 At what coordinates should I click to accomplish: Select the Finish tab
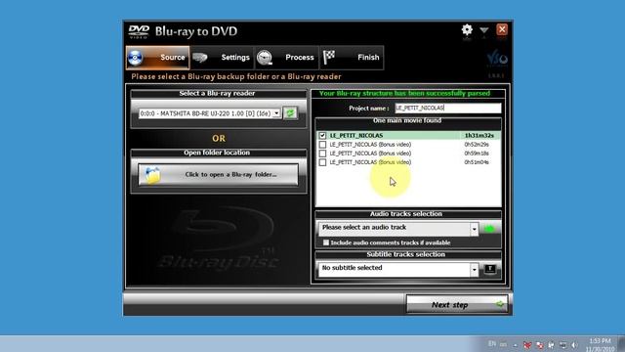(x=352, y=58)
